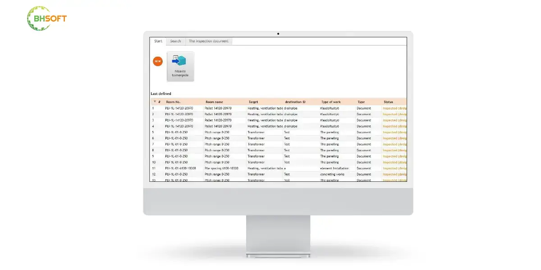
Task: Click the Type of work column header
Action: 331,102
